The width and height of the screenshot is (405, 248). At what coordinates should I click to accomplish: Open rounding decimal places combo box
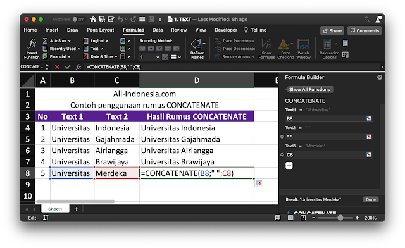point(149,57)
